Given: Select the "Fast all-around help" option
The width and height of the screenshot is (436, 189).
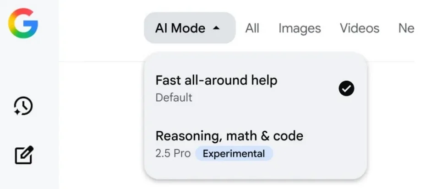Looking at the screenshot, I should [216, 81].
